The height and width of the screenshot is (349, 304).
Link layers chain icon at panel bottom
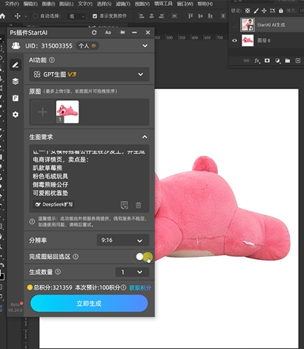[246, 61]
